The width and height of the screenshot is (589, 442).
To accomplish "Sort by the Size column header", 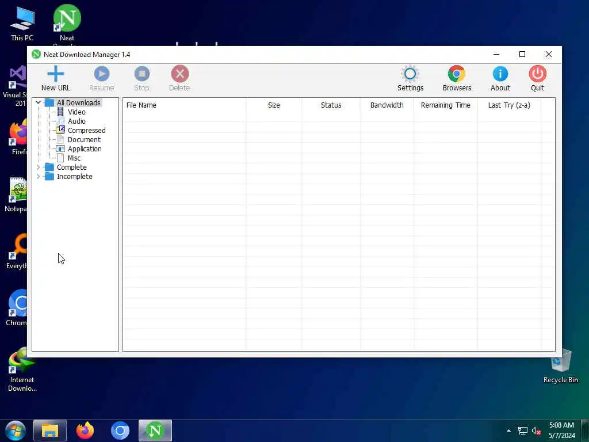I will click(274, 105).
